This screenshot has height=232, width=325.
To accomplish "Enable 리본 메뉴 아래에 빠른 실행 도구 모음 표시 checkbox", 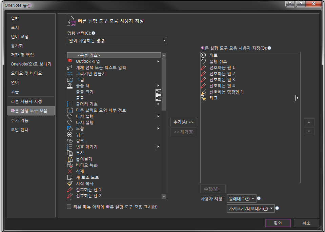I will (x=69, y=207).
